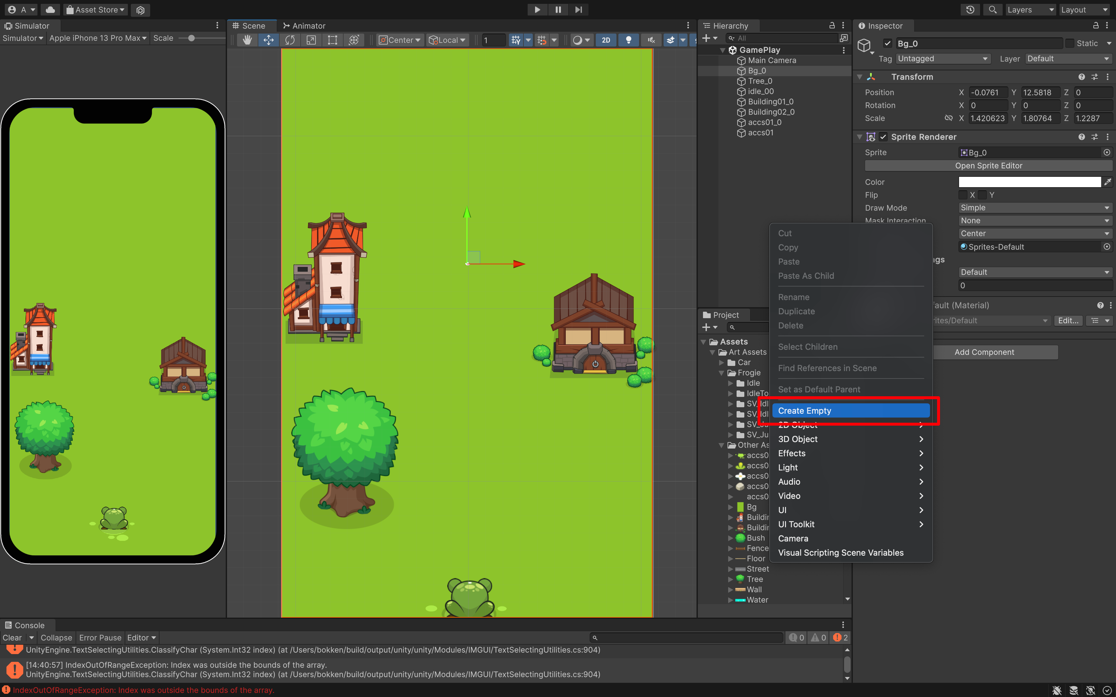
Task: Click the Scene effects icon
Action: click(670, 40)
